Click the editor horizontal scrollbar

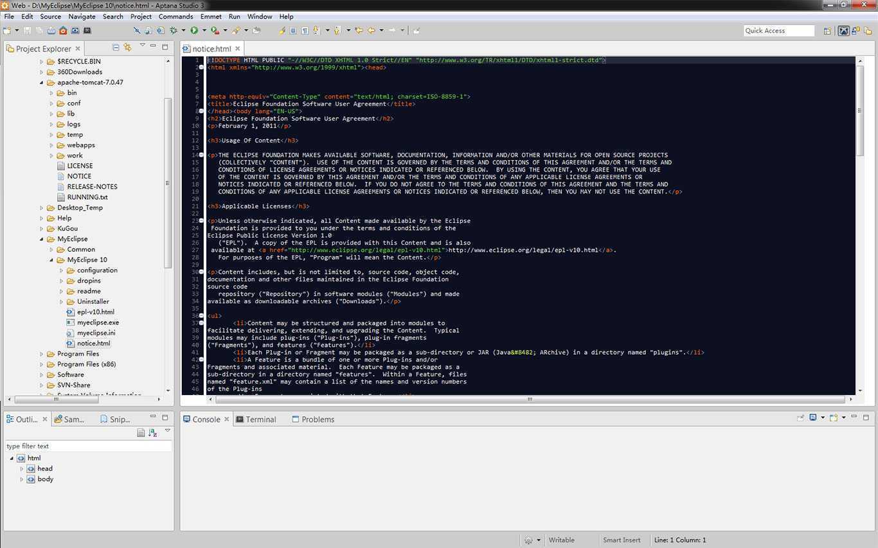(530, 399)
